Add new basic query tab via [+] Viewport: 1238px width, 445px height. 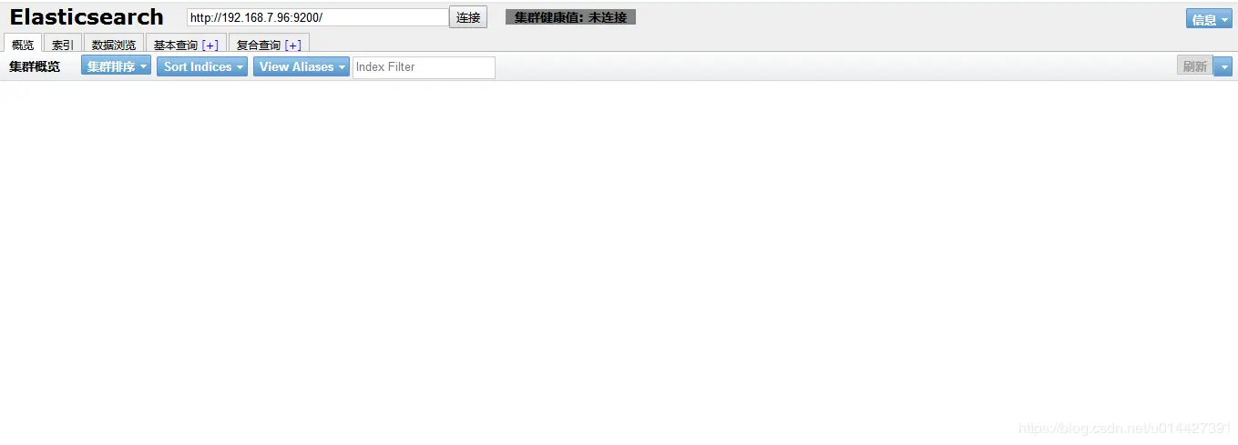[x=210, y=45]
